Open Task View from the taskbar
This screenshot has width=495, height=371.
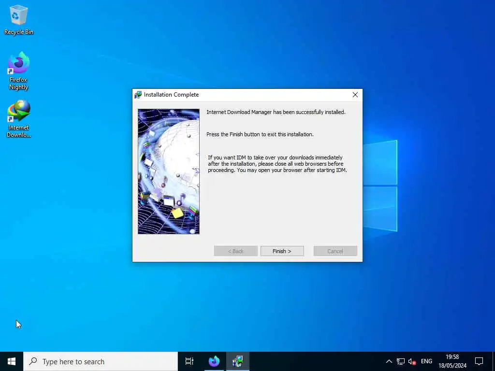189,361
